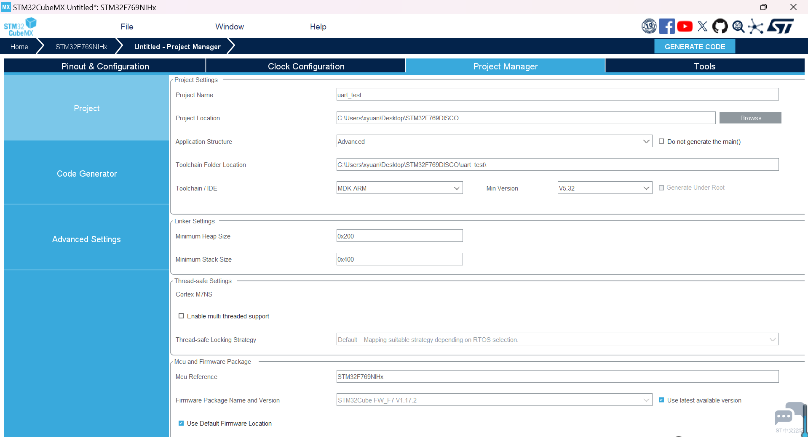
Task: Go to Home breadcrumb
Action: [x=19, y=47]
